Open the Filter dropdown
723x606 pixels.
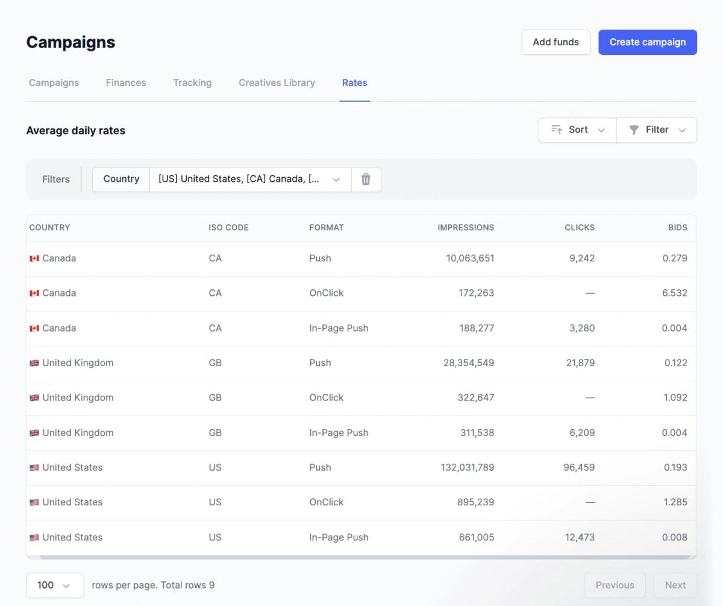tap(657, 130)
